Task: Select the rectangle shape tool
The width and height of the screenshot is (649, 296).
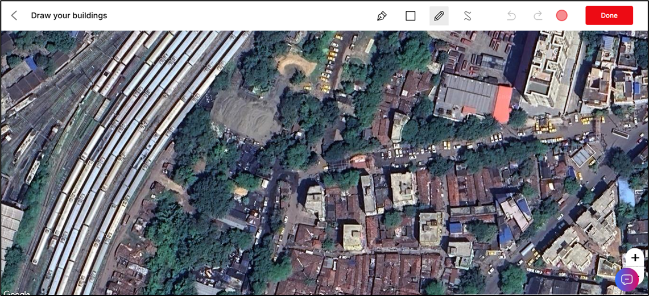Action: pos(410,16)
